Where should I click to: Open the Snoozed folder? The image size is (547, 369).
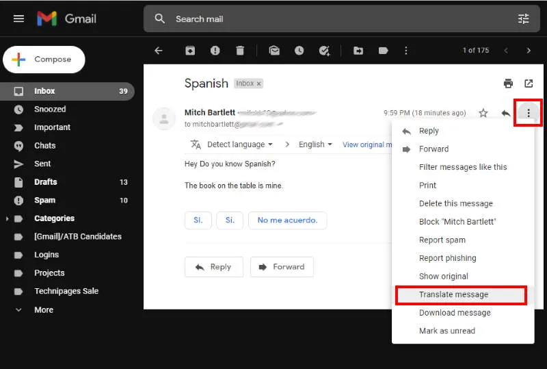point(67,110)
